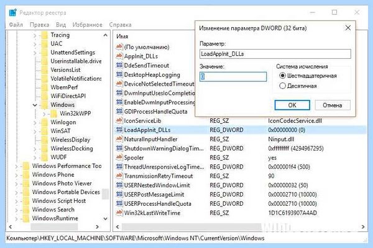
Task: Click the folder icon of Tracing key
Action: tap(45, 35)
